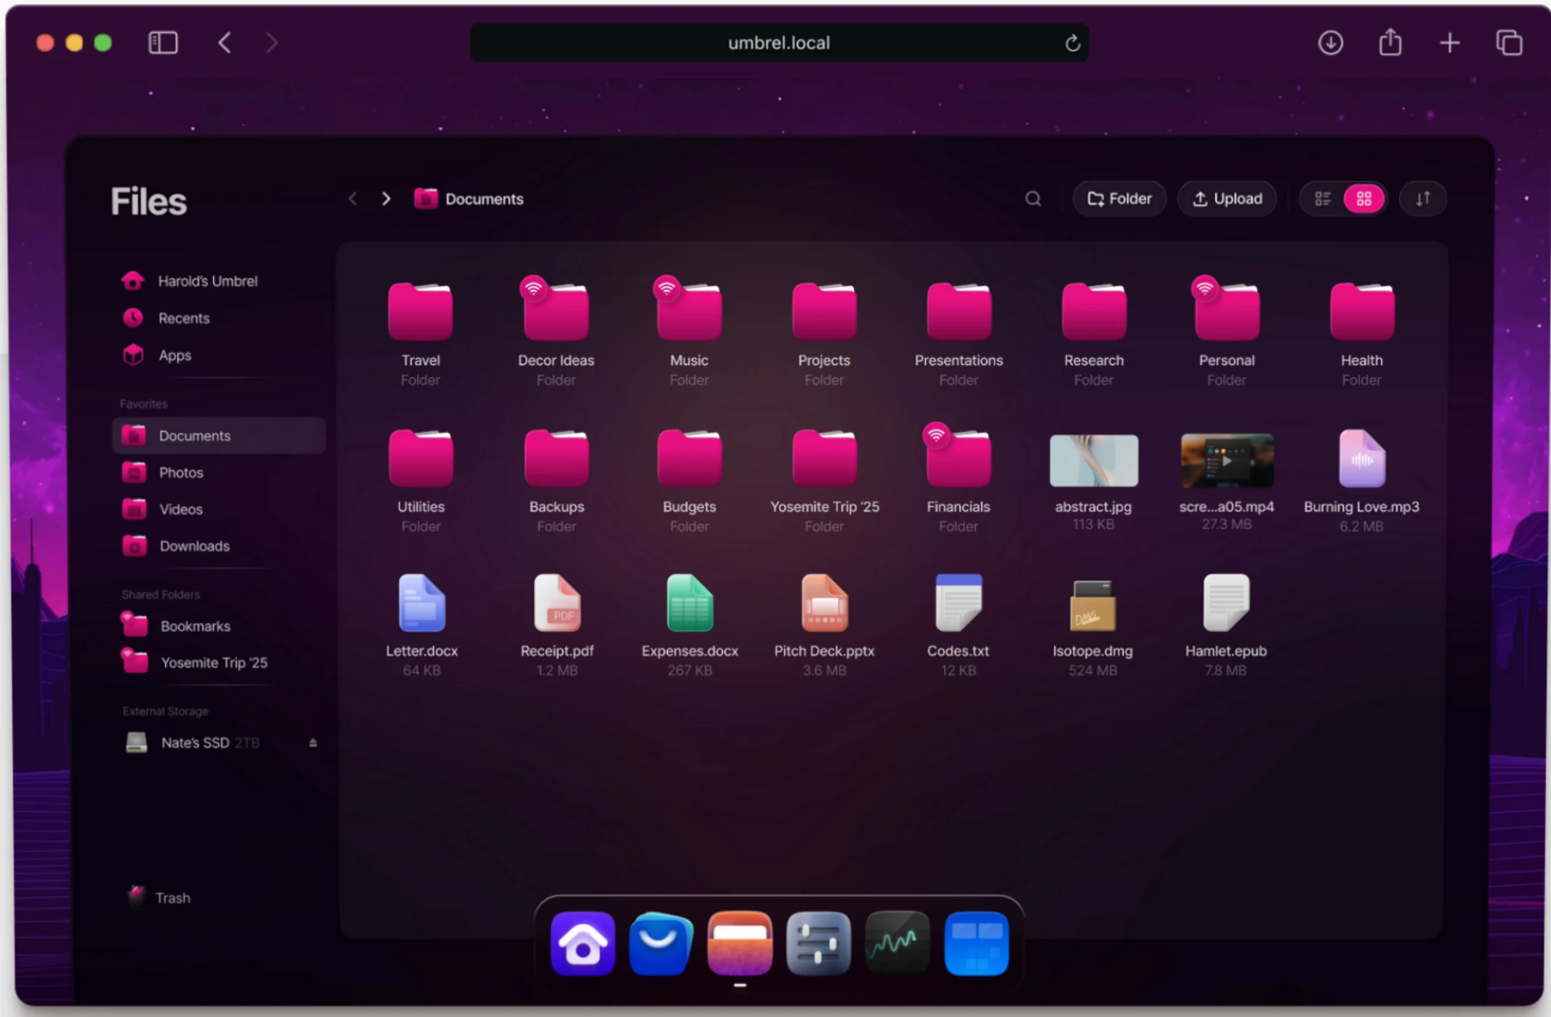Click the umbrel.local address bar
The image size is (1551, 1017).
click(778, 43)
